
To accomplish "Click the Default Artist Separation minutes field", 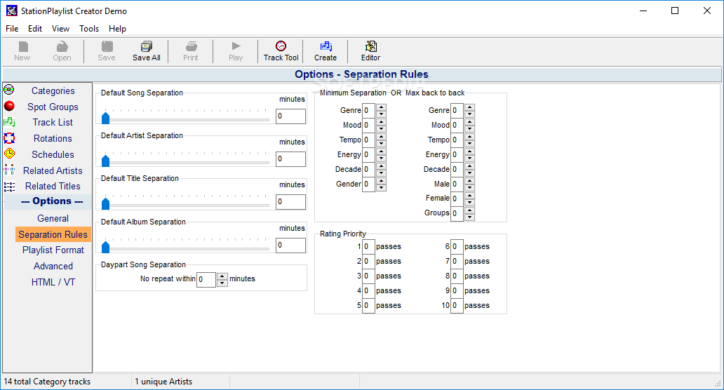I will [x=290, y=159].
